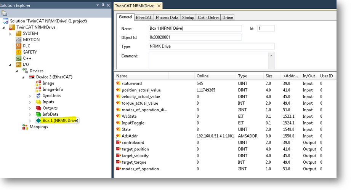Expand the Inputs tree node
This screenshot has width=351, height=190.
click(x=30, y=102)
